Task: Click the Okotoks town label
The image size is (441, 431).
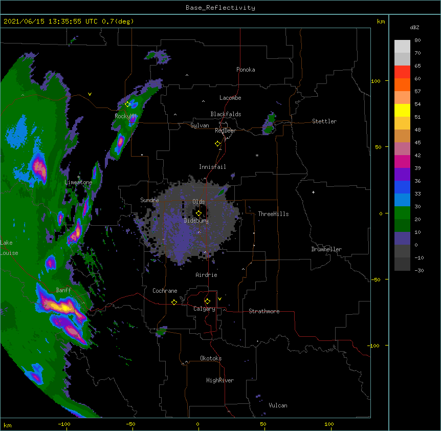Action: [211, 358]
